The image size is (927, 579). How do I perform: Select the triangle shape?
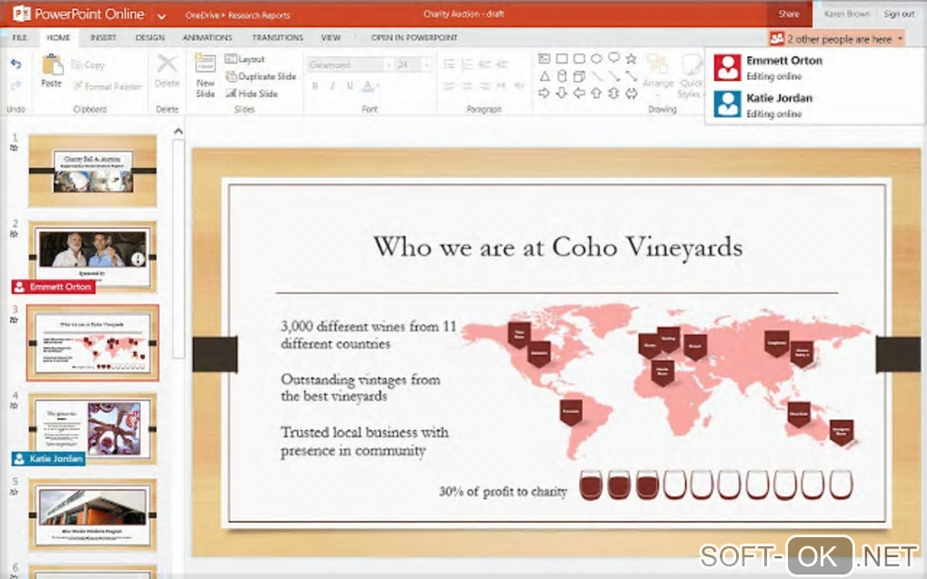543,75
